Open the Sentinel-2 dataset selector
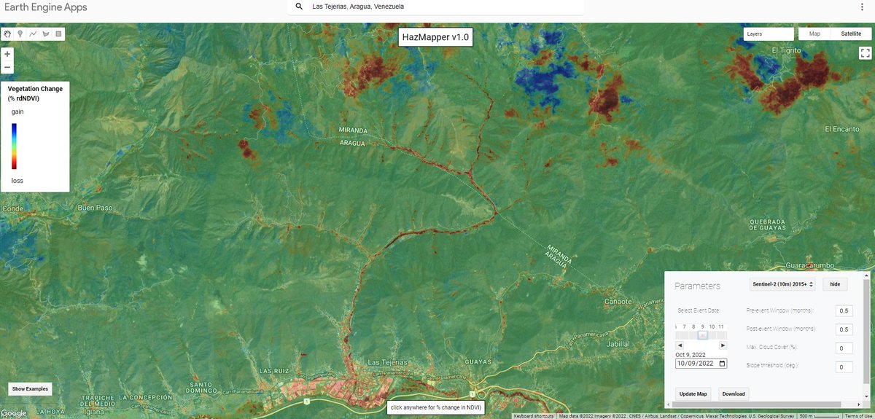Screen dimensions: 875x419 (782, 285)
